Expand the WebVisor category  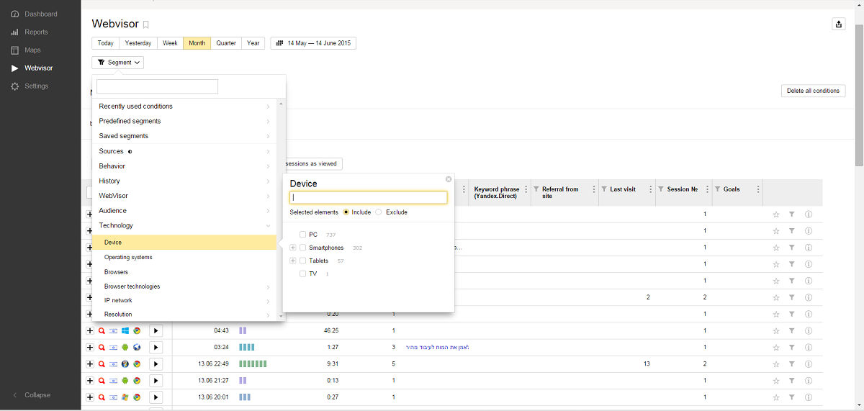185,196
